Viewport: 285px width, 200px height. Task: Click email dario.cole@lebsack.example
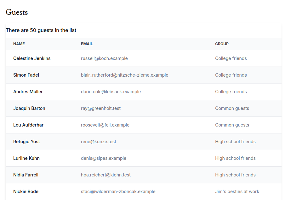[111, 92]
